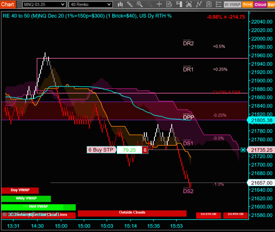Click the 21657.00 current price marker

[x=261, y=183]
